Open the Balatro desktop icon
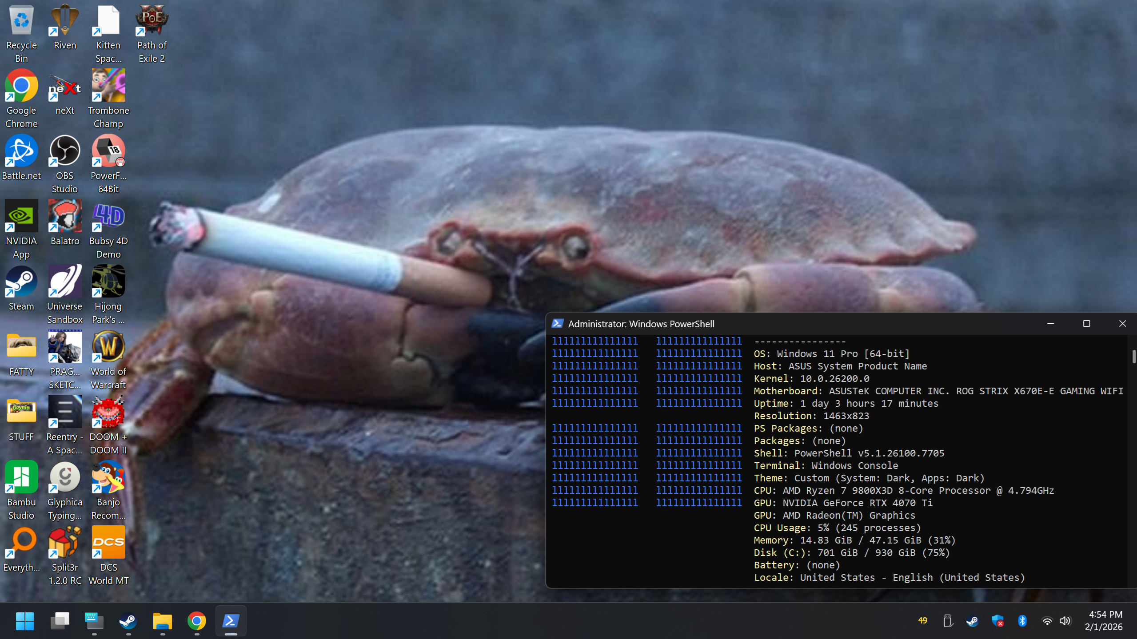This screenshot has width=1137, height=639. click(x=64, y=216)
